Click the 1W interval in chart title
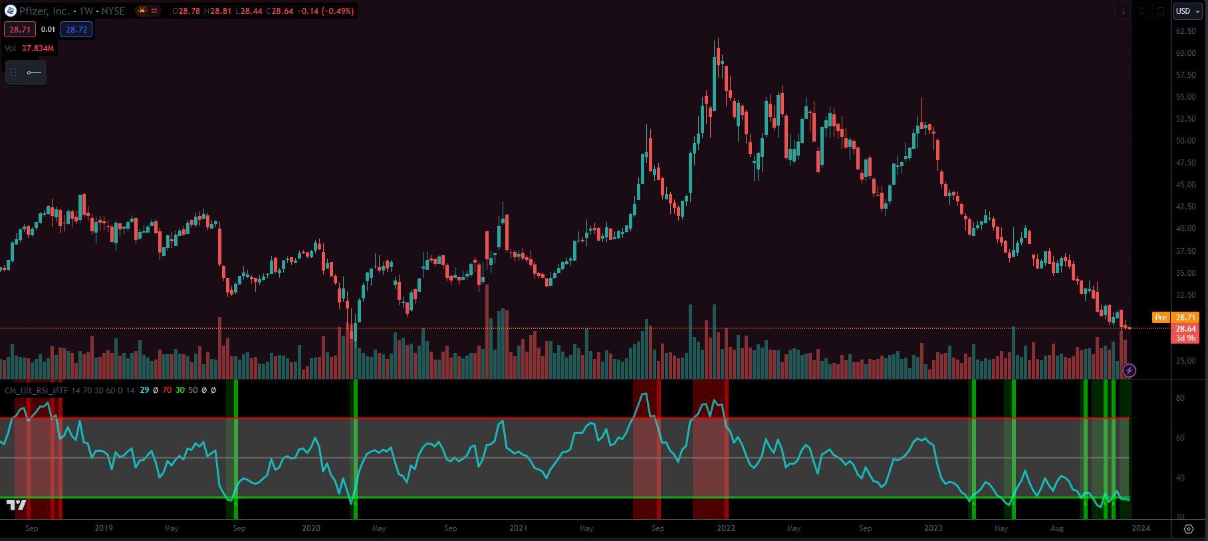This screenshot has width=1208, height=541. (86, 11)
